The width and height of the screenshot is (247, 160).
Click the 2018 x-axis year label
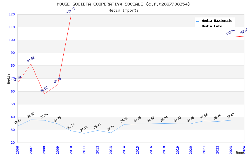164,150
